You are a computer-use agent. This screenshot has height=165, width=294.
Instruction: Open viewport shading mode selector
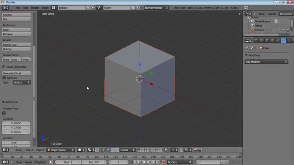tap(81, 150)
